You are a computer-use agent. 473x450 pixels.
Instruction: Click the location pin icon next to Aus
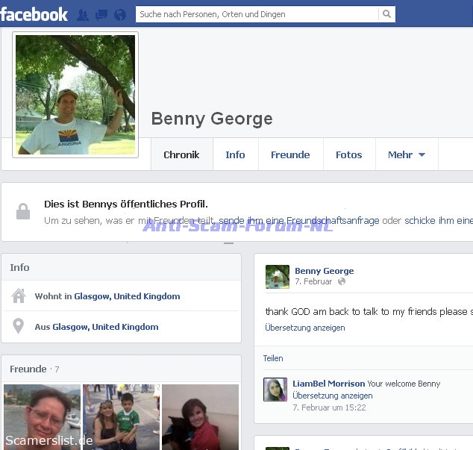tap(19, 327)
